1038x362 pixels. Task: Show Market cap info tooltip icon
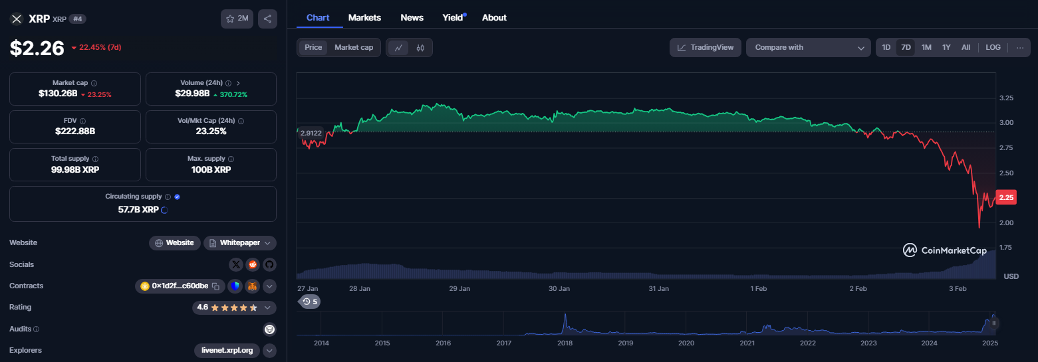pos(94,83)
